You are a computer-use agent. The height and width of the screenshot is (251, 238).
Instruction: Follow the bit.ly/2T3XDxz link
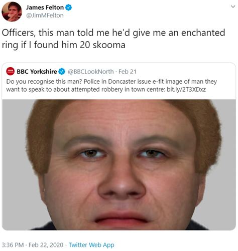pos(186,90)
